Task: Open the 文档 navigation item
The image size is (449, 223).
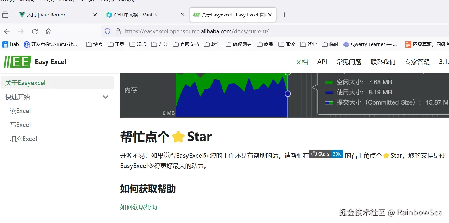Action: tap(302, 62)
